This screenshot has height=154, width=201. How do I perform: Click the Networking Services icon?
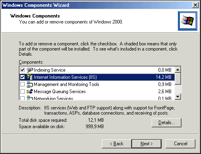tap(30, 98)
